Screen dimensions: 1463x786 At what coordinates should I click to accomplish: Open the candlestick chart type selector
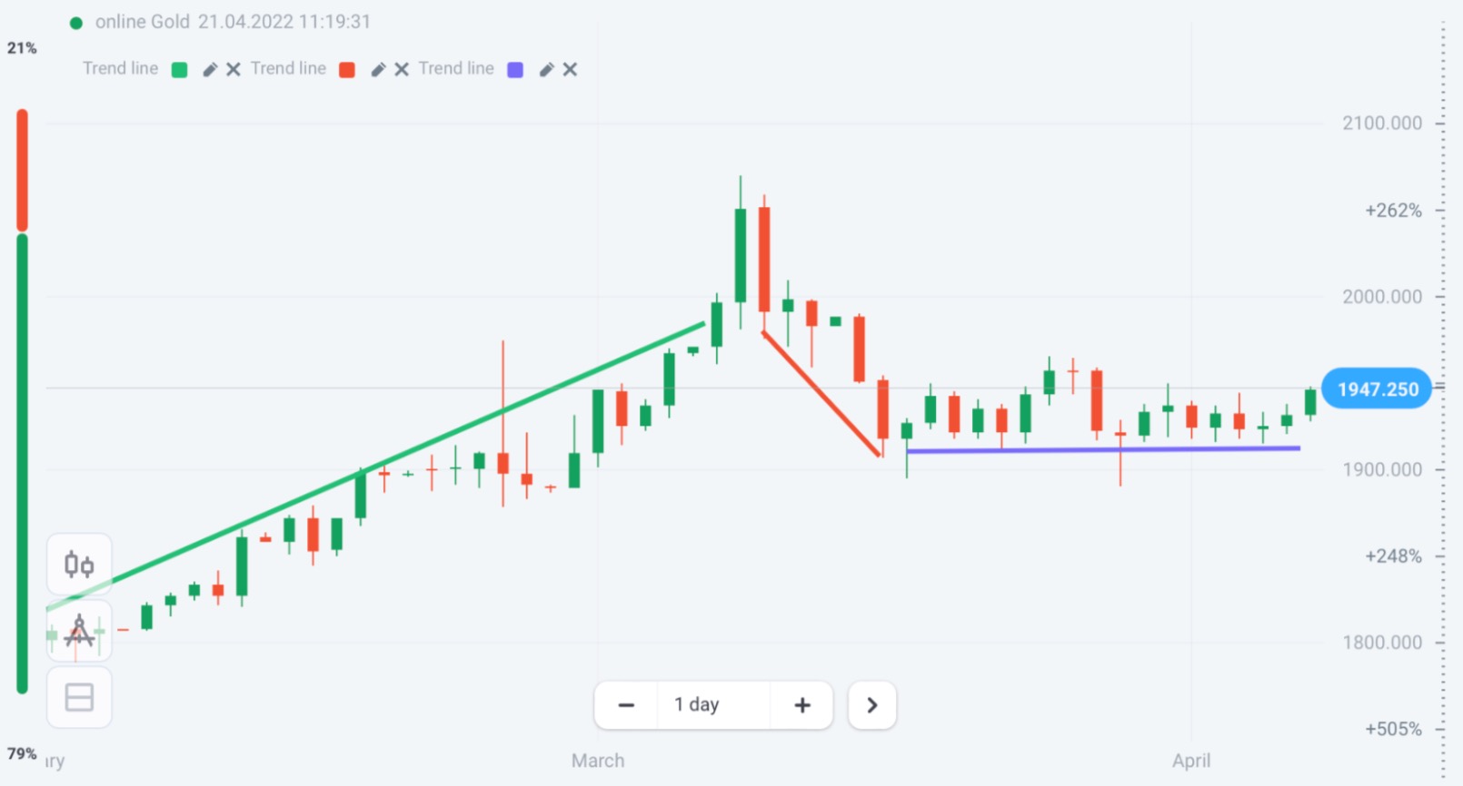click(x=79, y=565)
